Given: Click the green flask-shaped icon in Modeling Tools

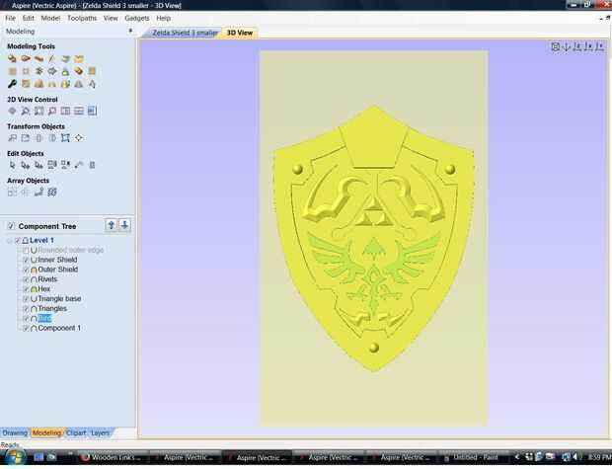Looking at the screenshot, I should [x=65, y=71].
